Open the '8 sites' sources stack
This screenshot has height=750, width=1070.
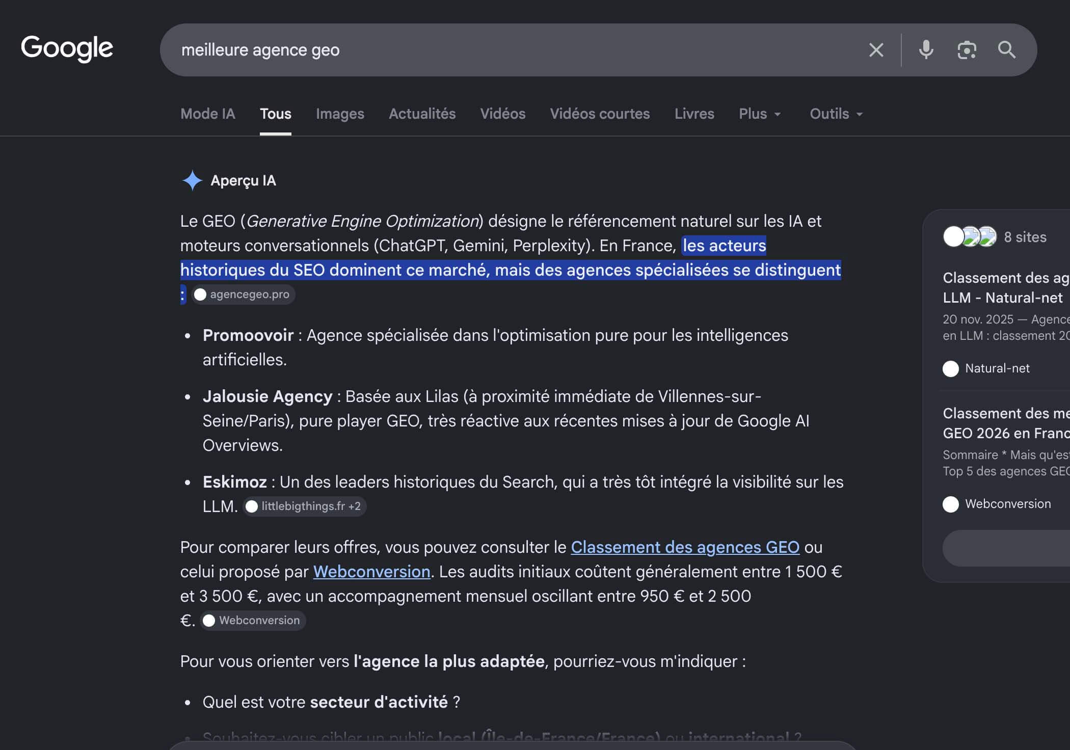tap(995, 237)
